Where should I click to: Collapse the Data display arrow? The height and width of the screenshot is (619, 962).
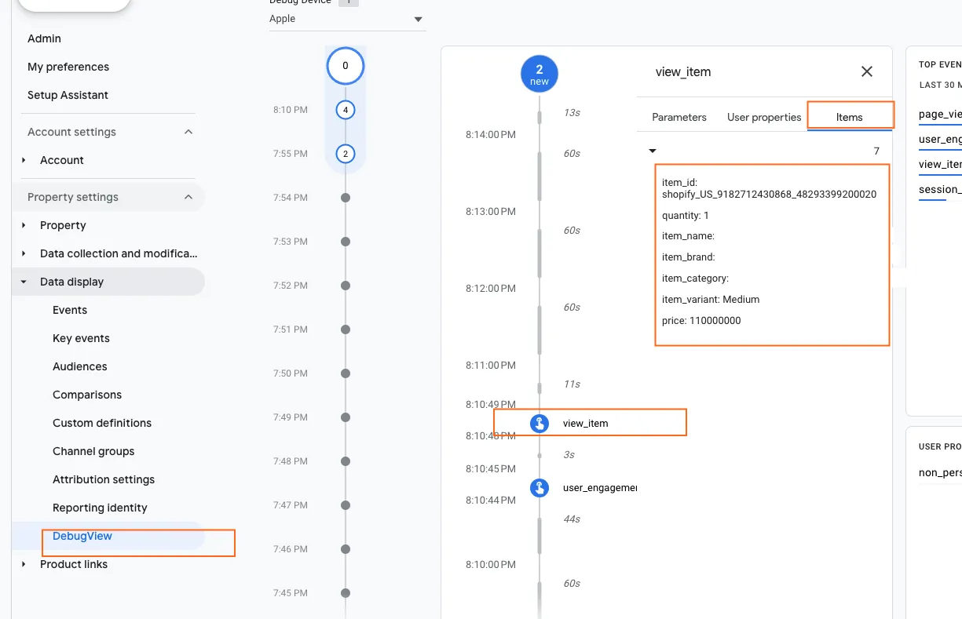[x=24, y=282]
